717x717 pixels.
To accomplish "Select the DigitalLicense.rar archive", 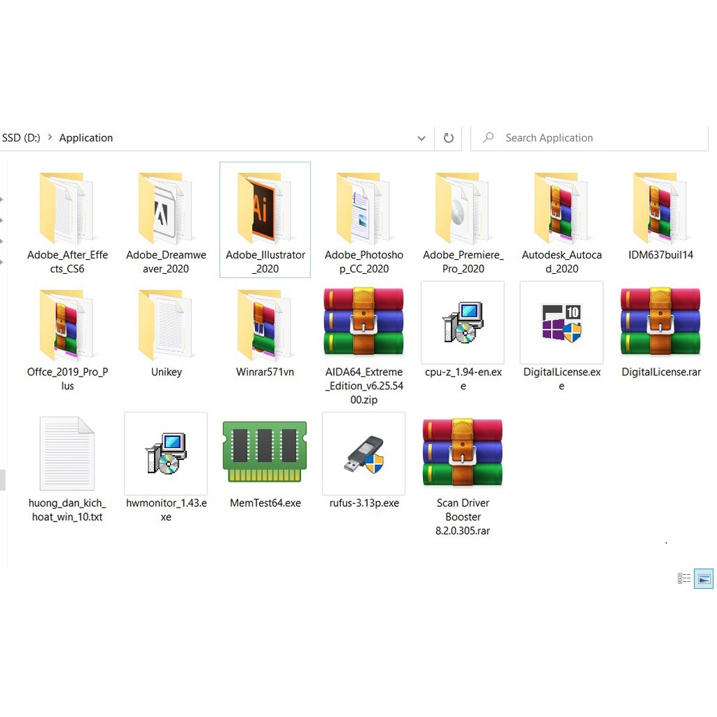I will (660, 321).
